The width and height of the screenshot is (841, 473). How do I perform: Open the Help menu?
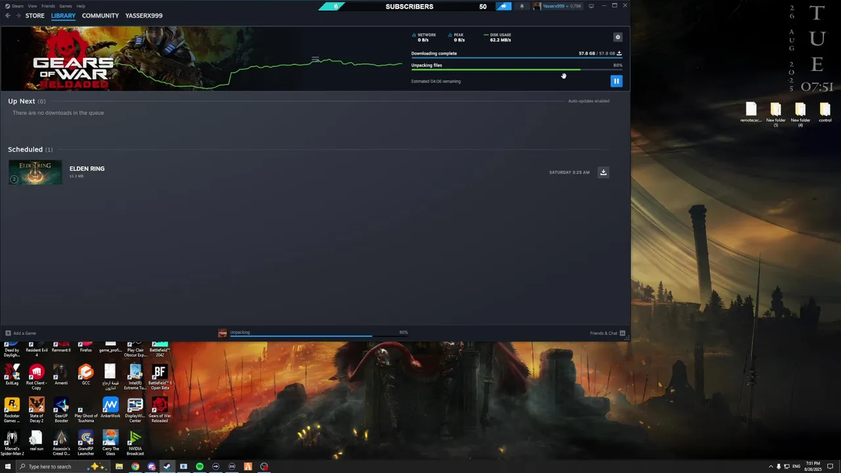pyautogui.click(x=81, y=6)
